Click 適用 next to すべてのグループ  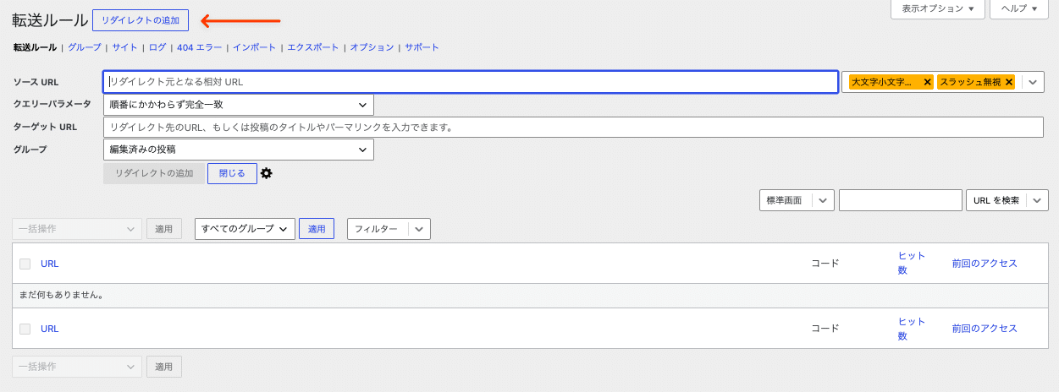pyautogui.click(x=317, y=229)
